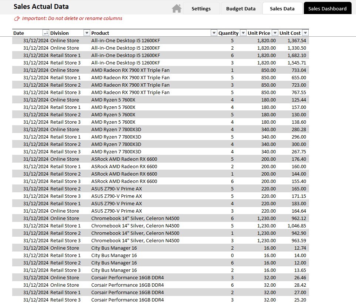Click Online Store in the 962.12 row
This screenshot has width=356, height=303.
[x=65, y=219]
